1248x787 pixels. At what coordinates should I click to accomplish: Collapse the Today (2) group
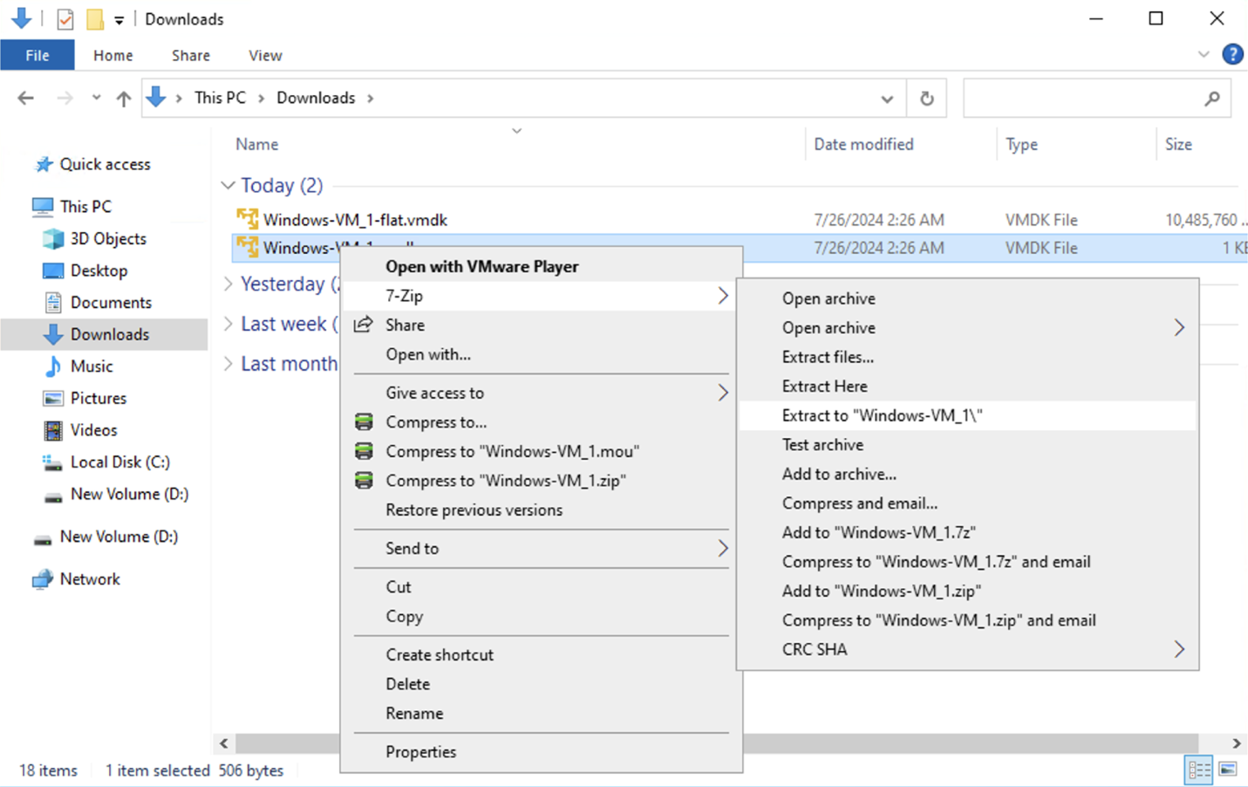pos(228,185)
